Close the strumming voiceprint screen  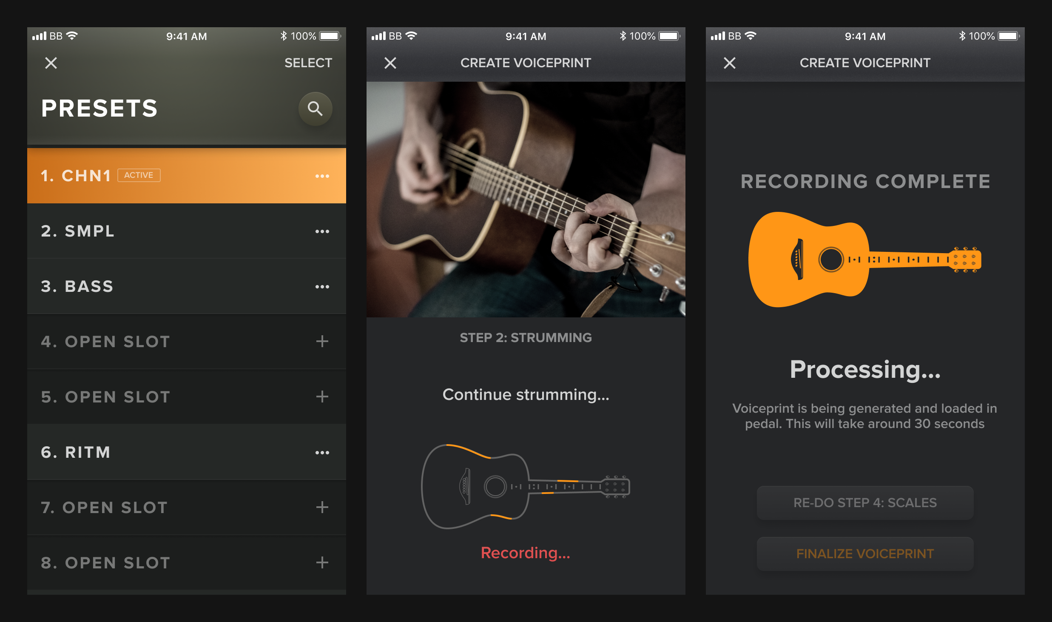pos(390,63)
